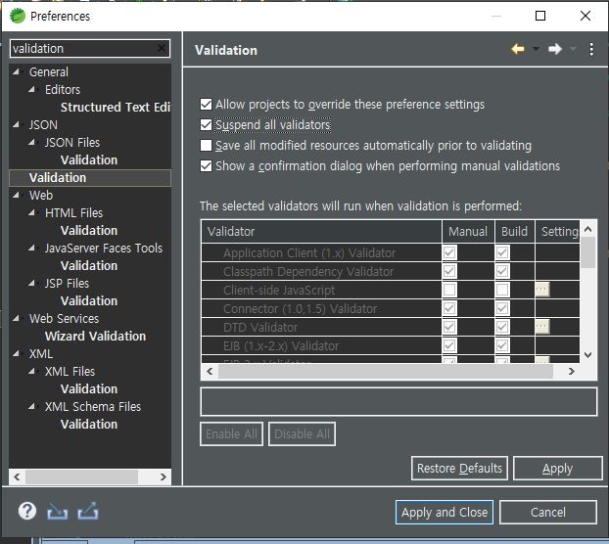The image size is (609, 544).
Task: Clear the validation filter text
Action: pyautogui.click(x=162, y=48)
